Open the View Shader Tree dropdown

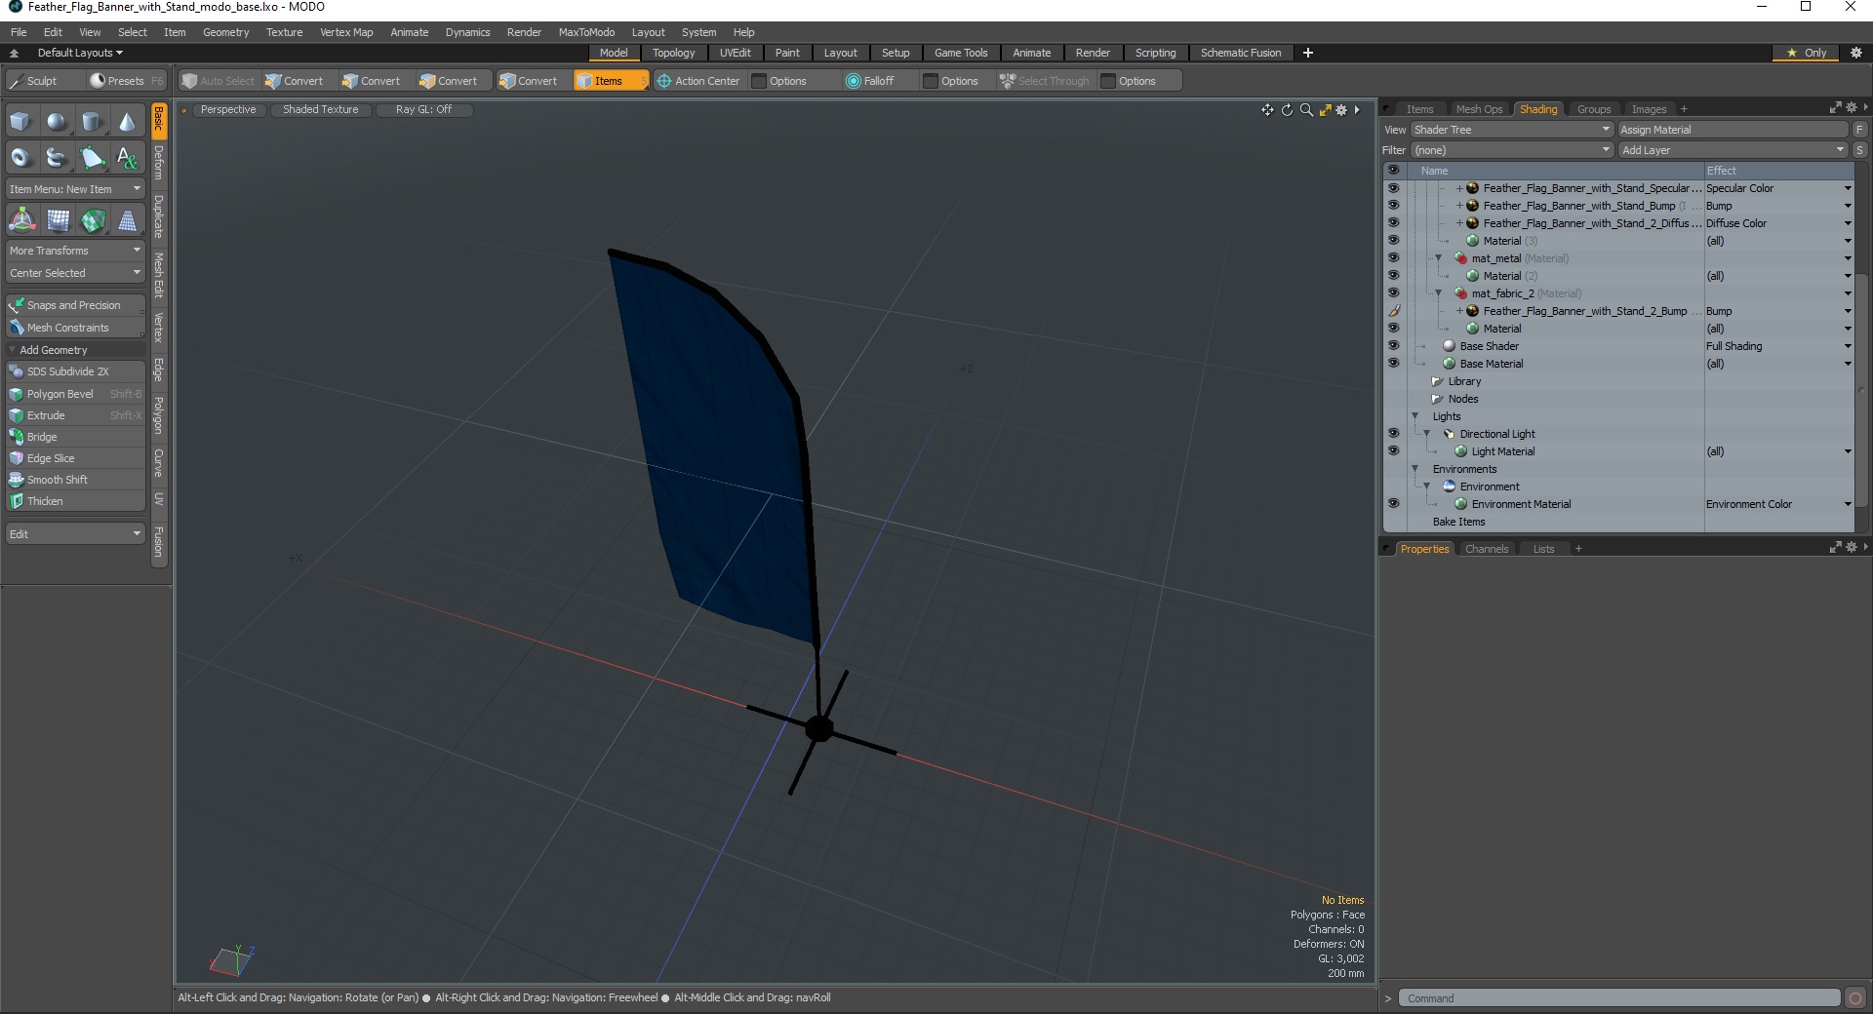1512,130
